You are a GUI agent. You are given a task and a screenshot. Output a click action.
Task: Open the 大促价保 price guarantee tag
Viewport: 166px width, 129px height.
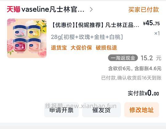pos(81,48)
